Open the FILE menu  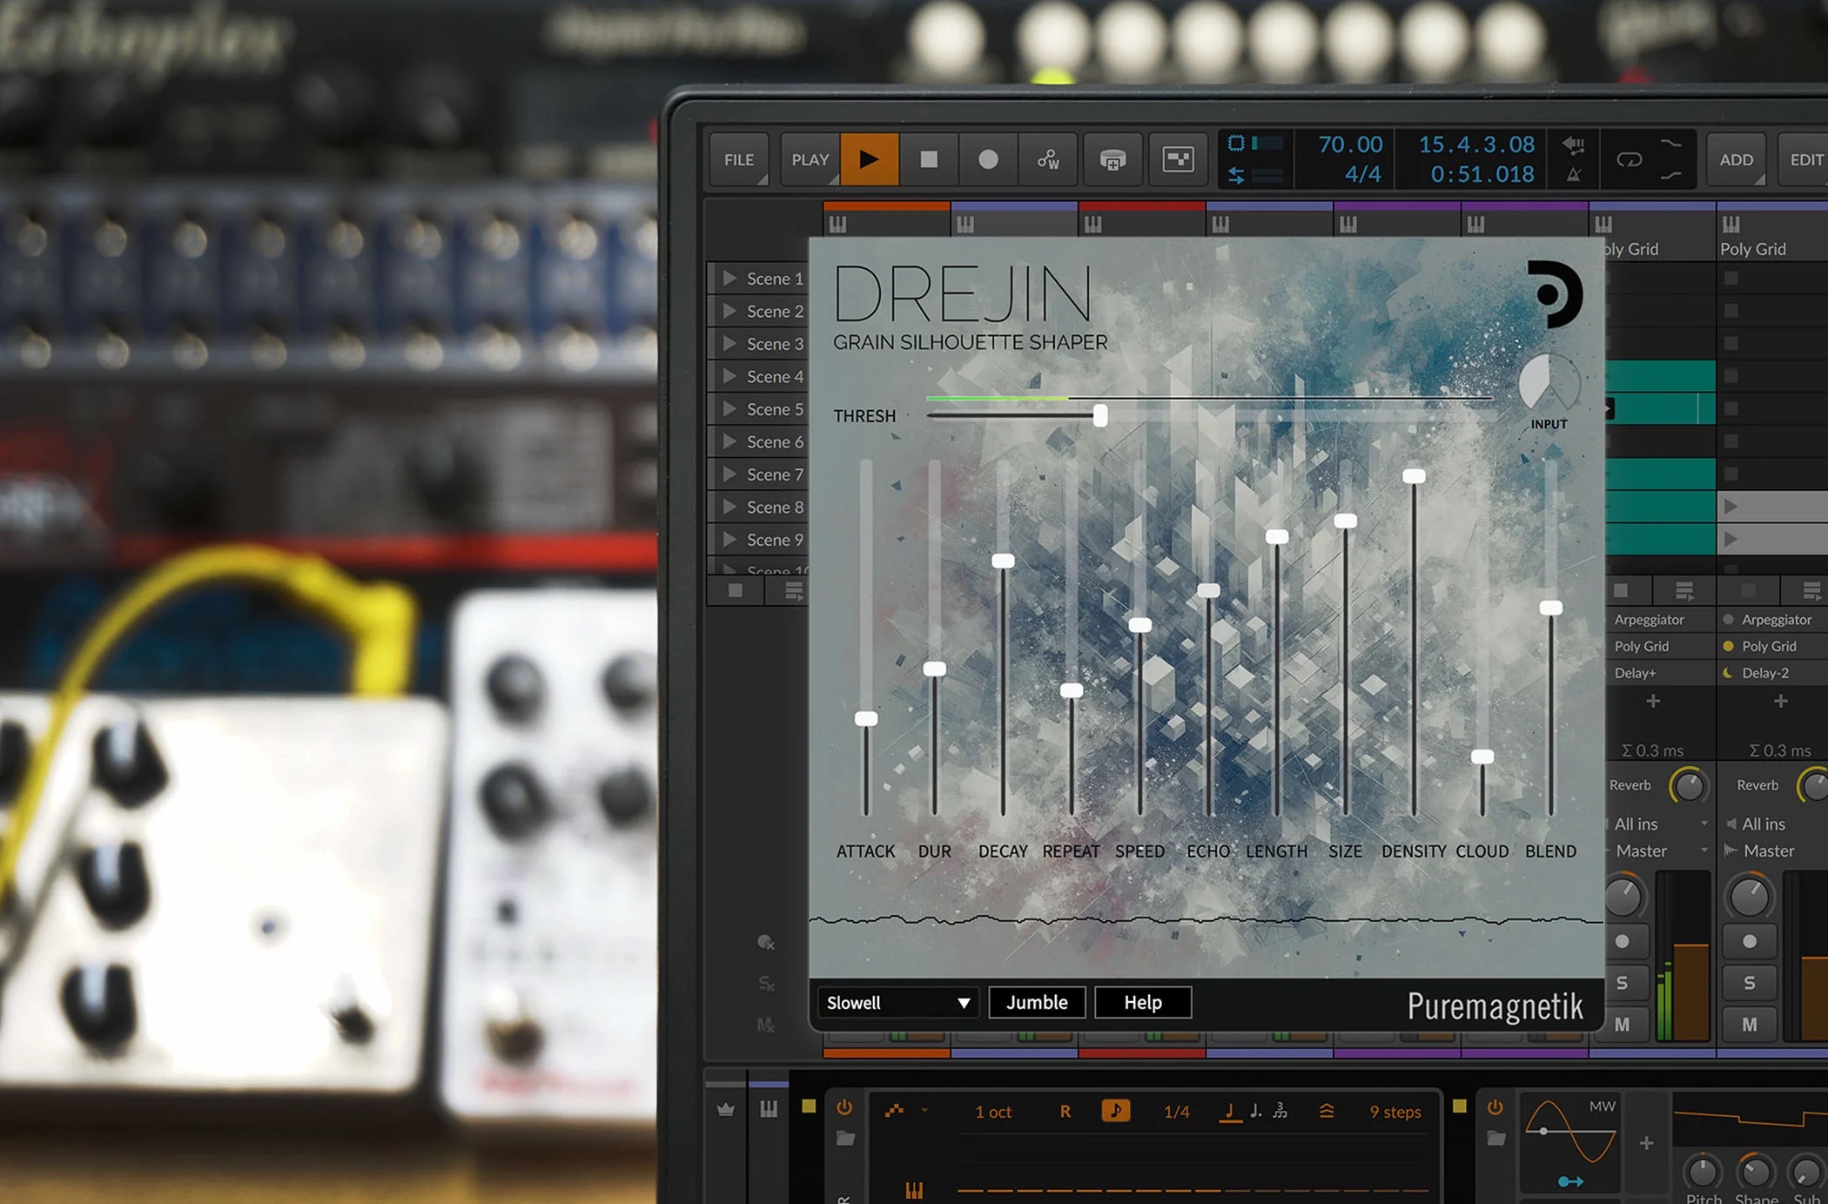739,159
